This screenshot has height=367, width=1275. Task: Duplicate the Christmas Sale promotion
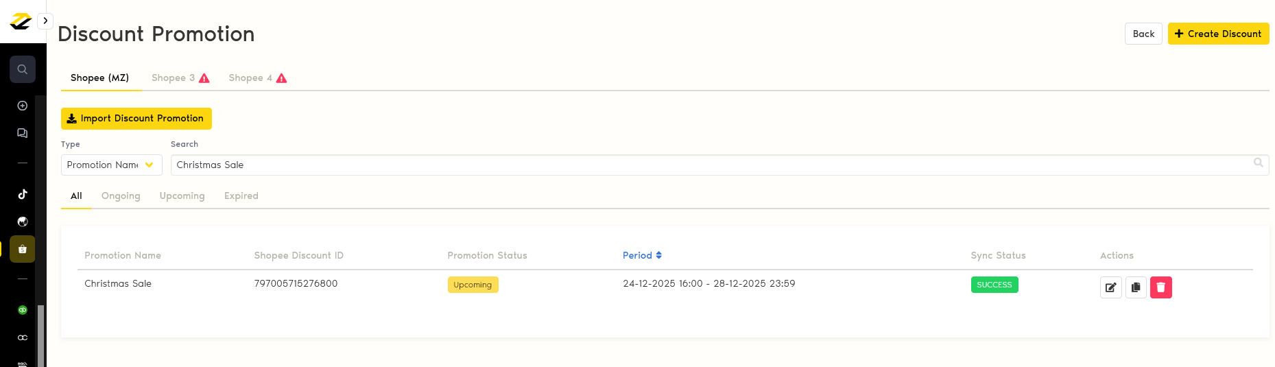pos(1136,287)
